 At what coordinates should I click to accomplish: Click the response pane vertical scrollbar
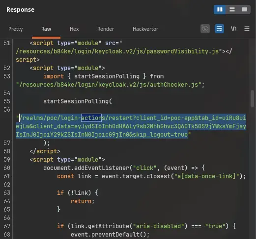(253, 99)
